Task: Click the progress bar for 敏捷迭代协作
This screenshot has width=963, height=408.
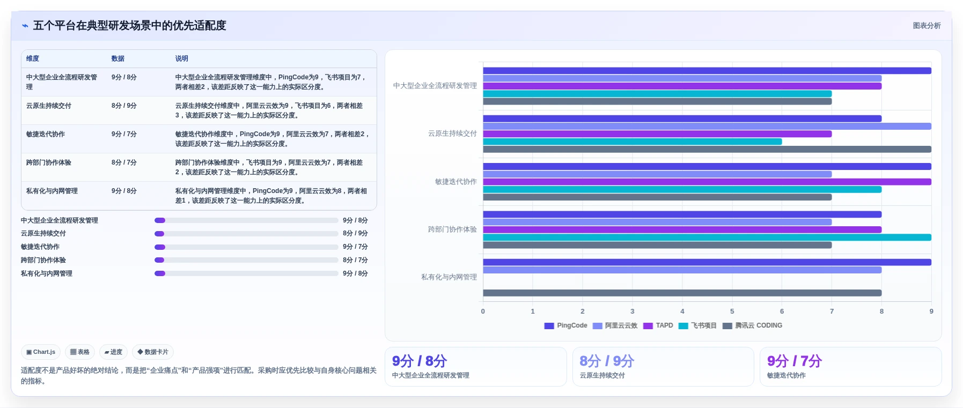Action: 246,247
